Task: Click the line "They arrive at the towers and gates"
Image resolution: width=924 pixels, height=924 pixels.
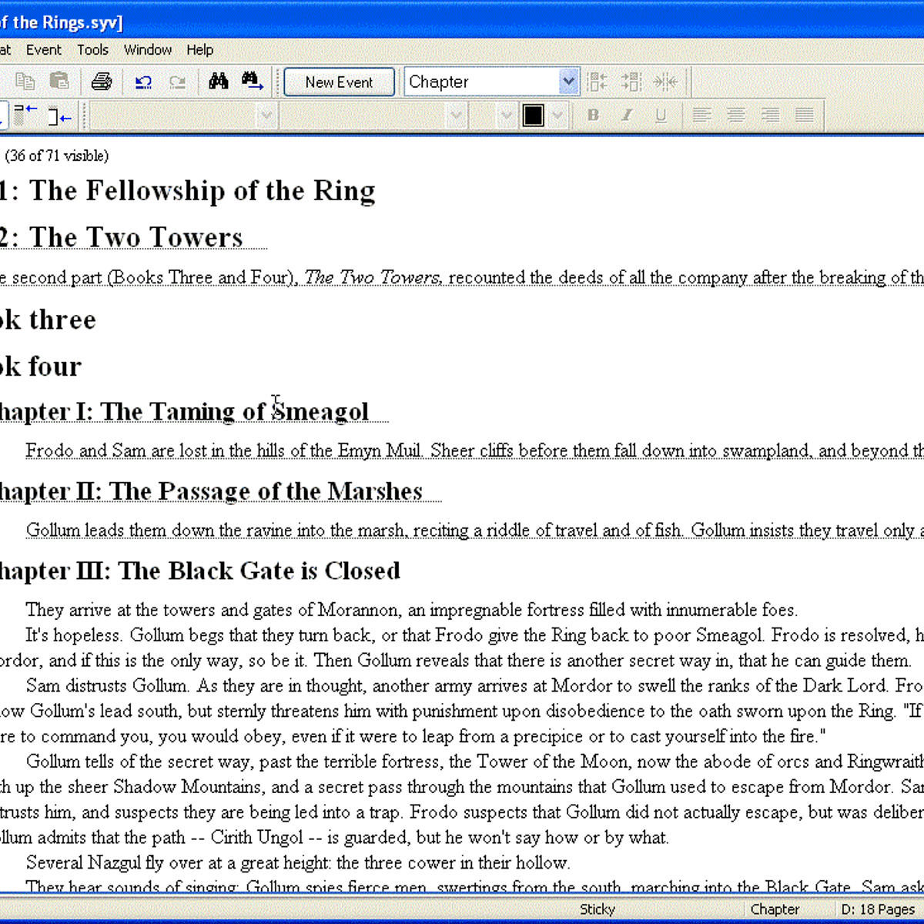Action: (411, 610)
